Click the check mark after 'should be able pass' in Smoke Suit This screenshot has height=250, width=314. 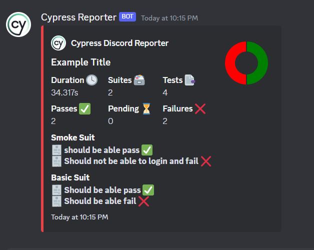[147, 150]
